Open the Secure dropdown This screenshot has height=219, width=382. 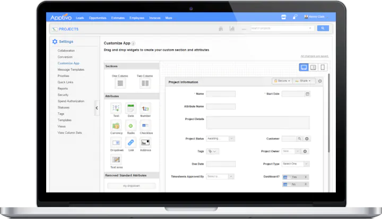point(282,81)
